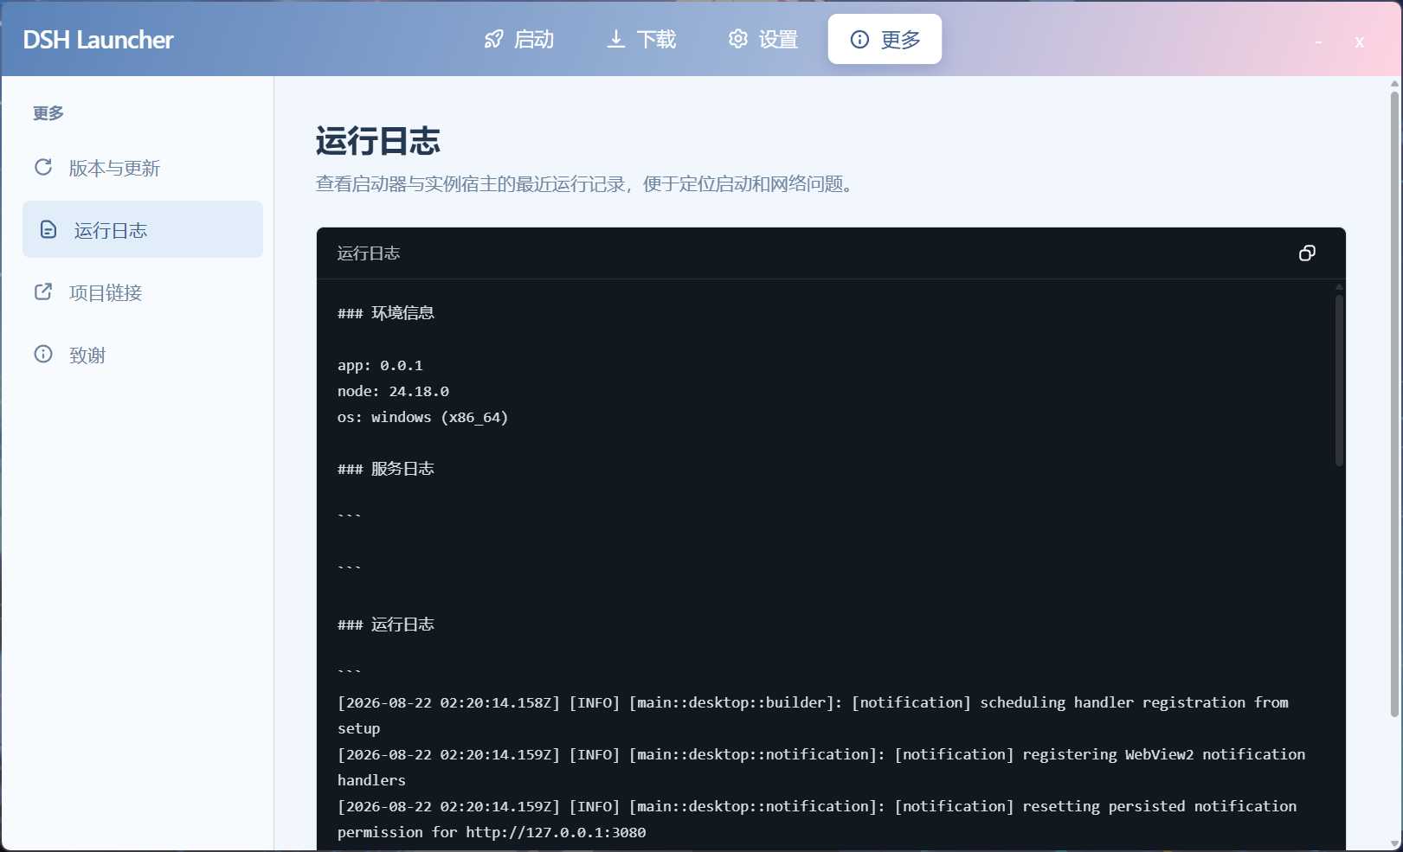This screenshot has height=852, width=1403.
Task: Click the '### 服务日志' log heading
Action: tap(386, 469)
